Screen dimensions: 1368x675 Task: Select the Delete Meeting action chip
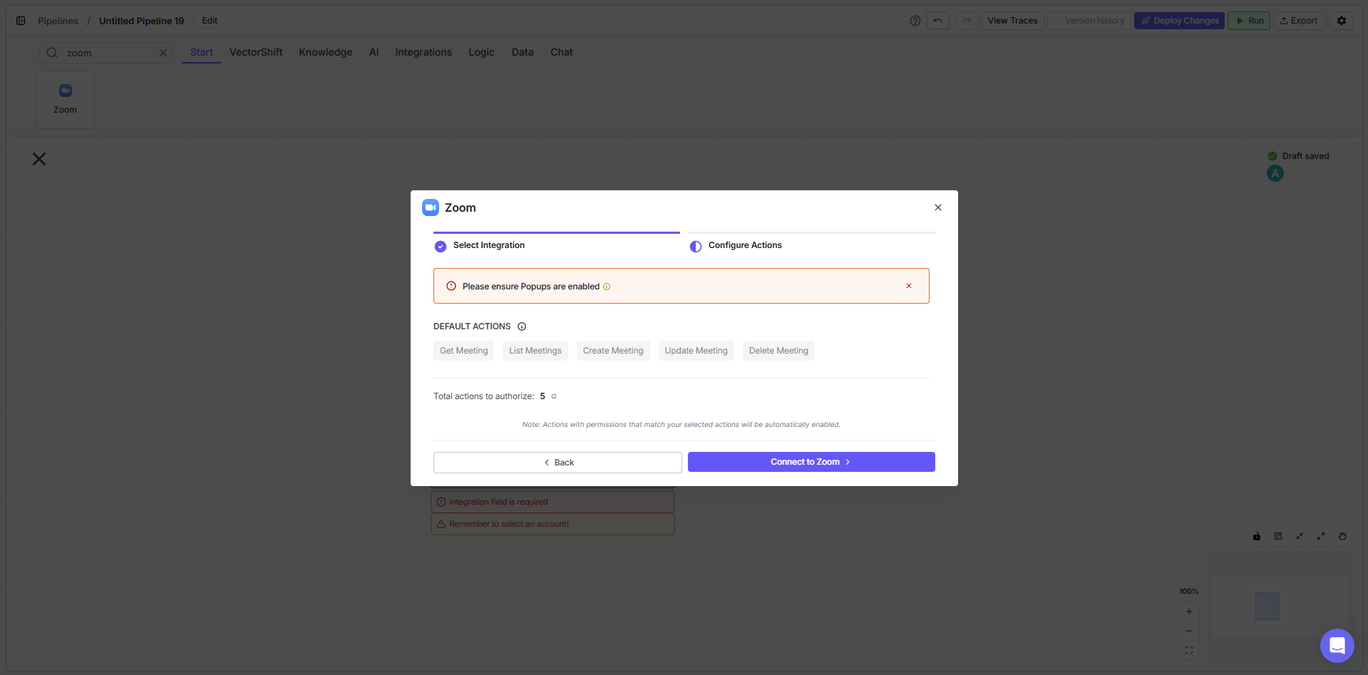point(778,351)
